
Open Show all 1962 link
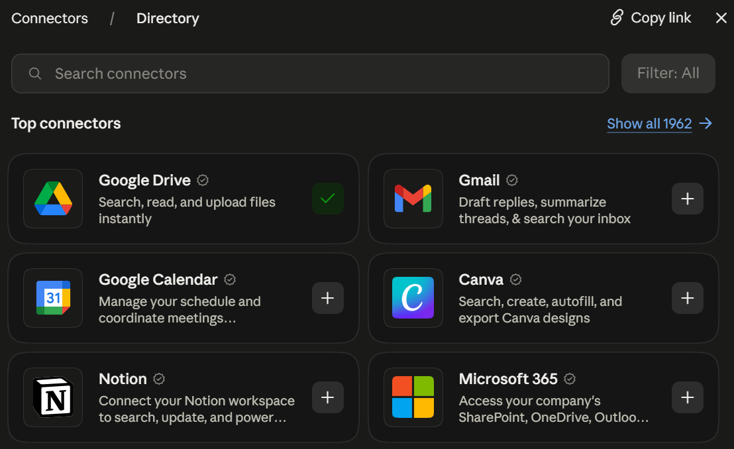(649, 124)
